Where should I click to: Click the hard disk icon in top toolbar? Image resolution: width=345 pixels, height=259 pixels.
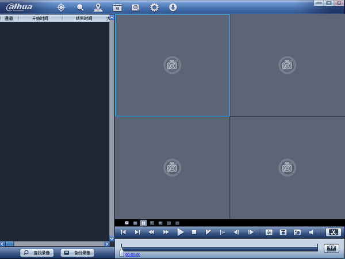click(x=136, y=7)
